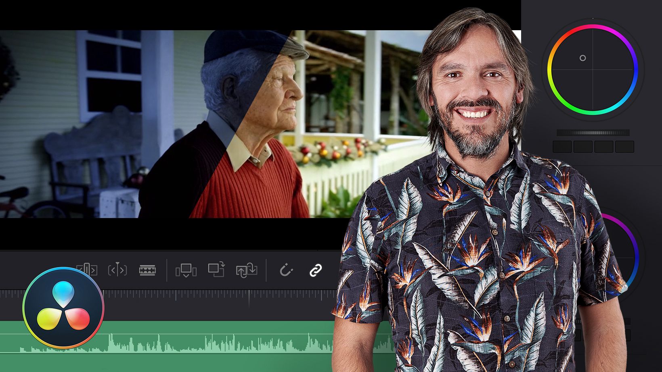The width and height of the screenshot is (662, 372).
Task: Click the green audio waveform track
Action: point(182,343)
